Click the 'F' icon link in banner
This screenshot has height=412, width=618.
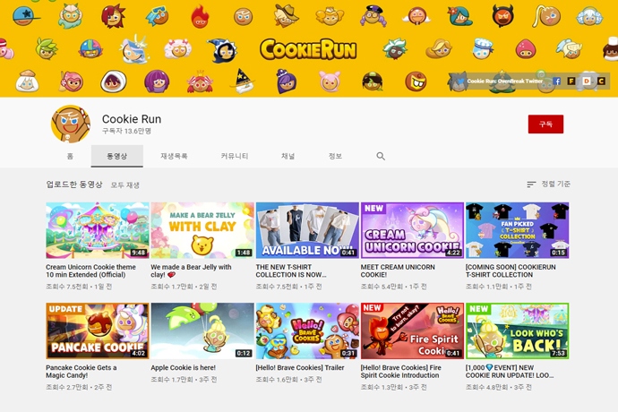point(571,81)
